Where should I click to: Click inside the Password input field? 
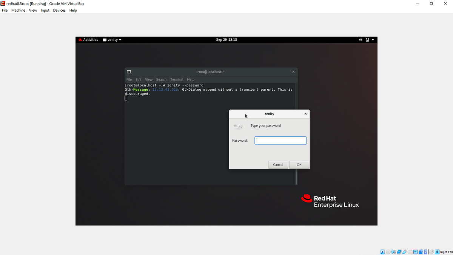coord(280,140)
